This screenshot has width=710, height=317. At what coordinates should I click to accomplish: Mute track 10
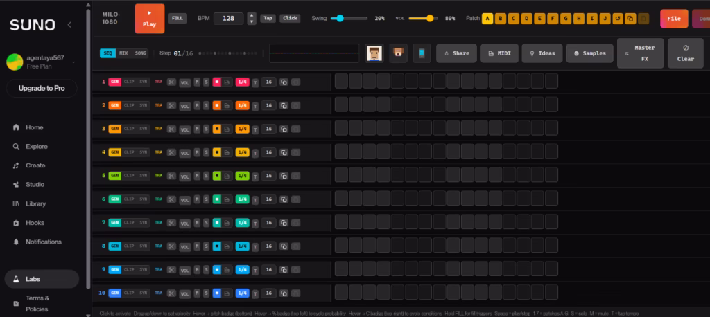[197, 293]
